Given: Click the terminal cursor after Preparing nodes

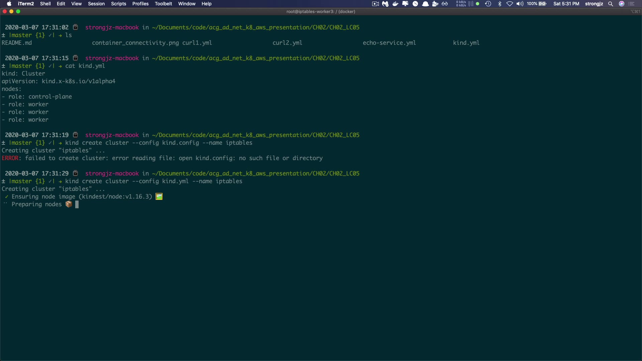Looking at the screenshot, I should [x=77, y=204].
